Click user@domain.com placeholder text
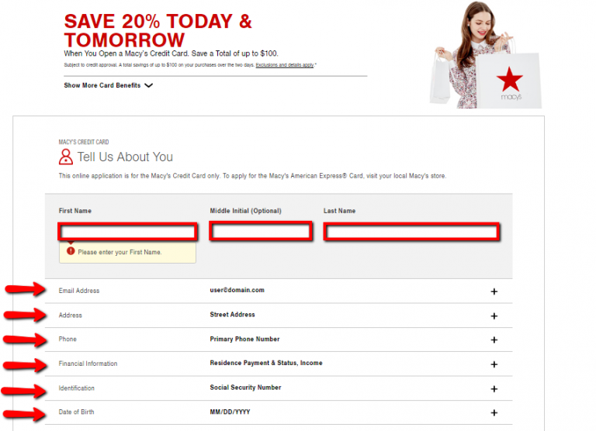Image resolution: width=596 pixels, height=431 pixels. [x=237, y=290]
